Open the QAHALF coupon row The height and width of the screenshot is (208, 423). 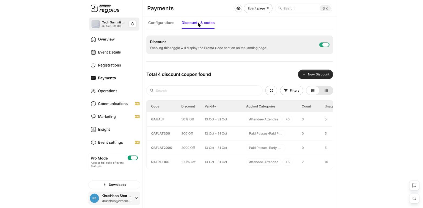[240, 119]
